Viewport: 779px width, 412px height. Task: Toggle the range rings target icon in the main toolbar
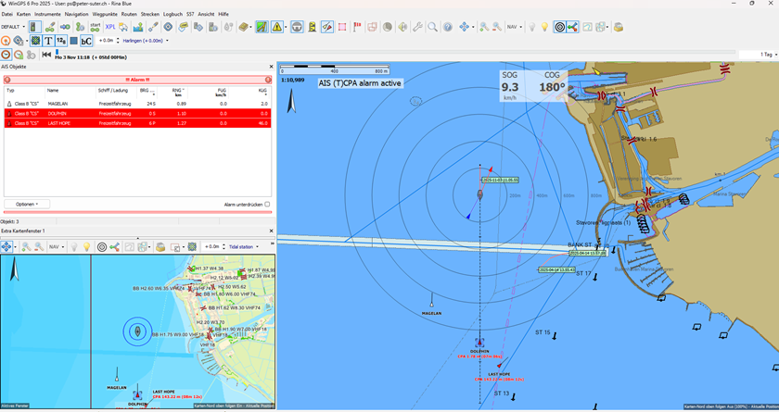click(560, 27)
